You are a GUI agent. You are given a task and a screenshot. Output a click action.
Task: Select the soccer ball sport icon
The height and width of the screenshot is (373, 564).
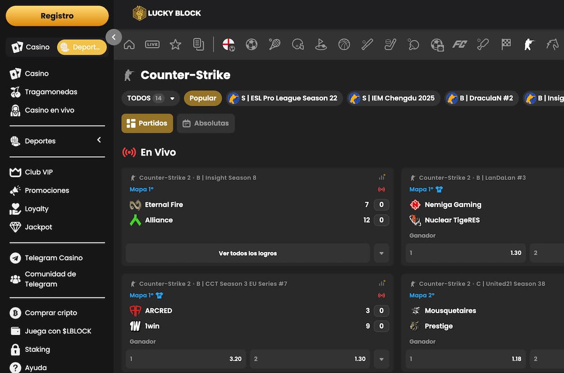pyautogui.click(x=251, y=45)
